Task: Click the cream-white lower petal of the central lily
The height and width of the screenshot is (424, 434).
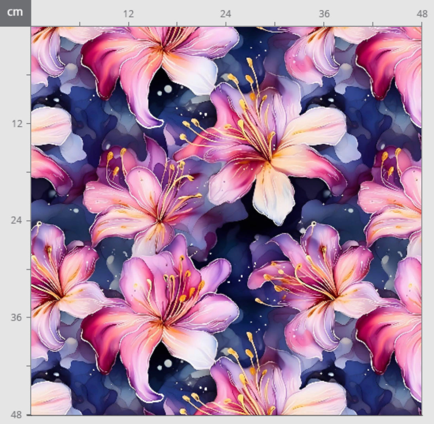Action: [x=272, y=196]
